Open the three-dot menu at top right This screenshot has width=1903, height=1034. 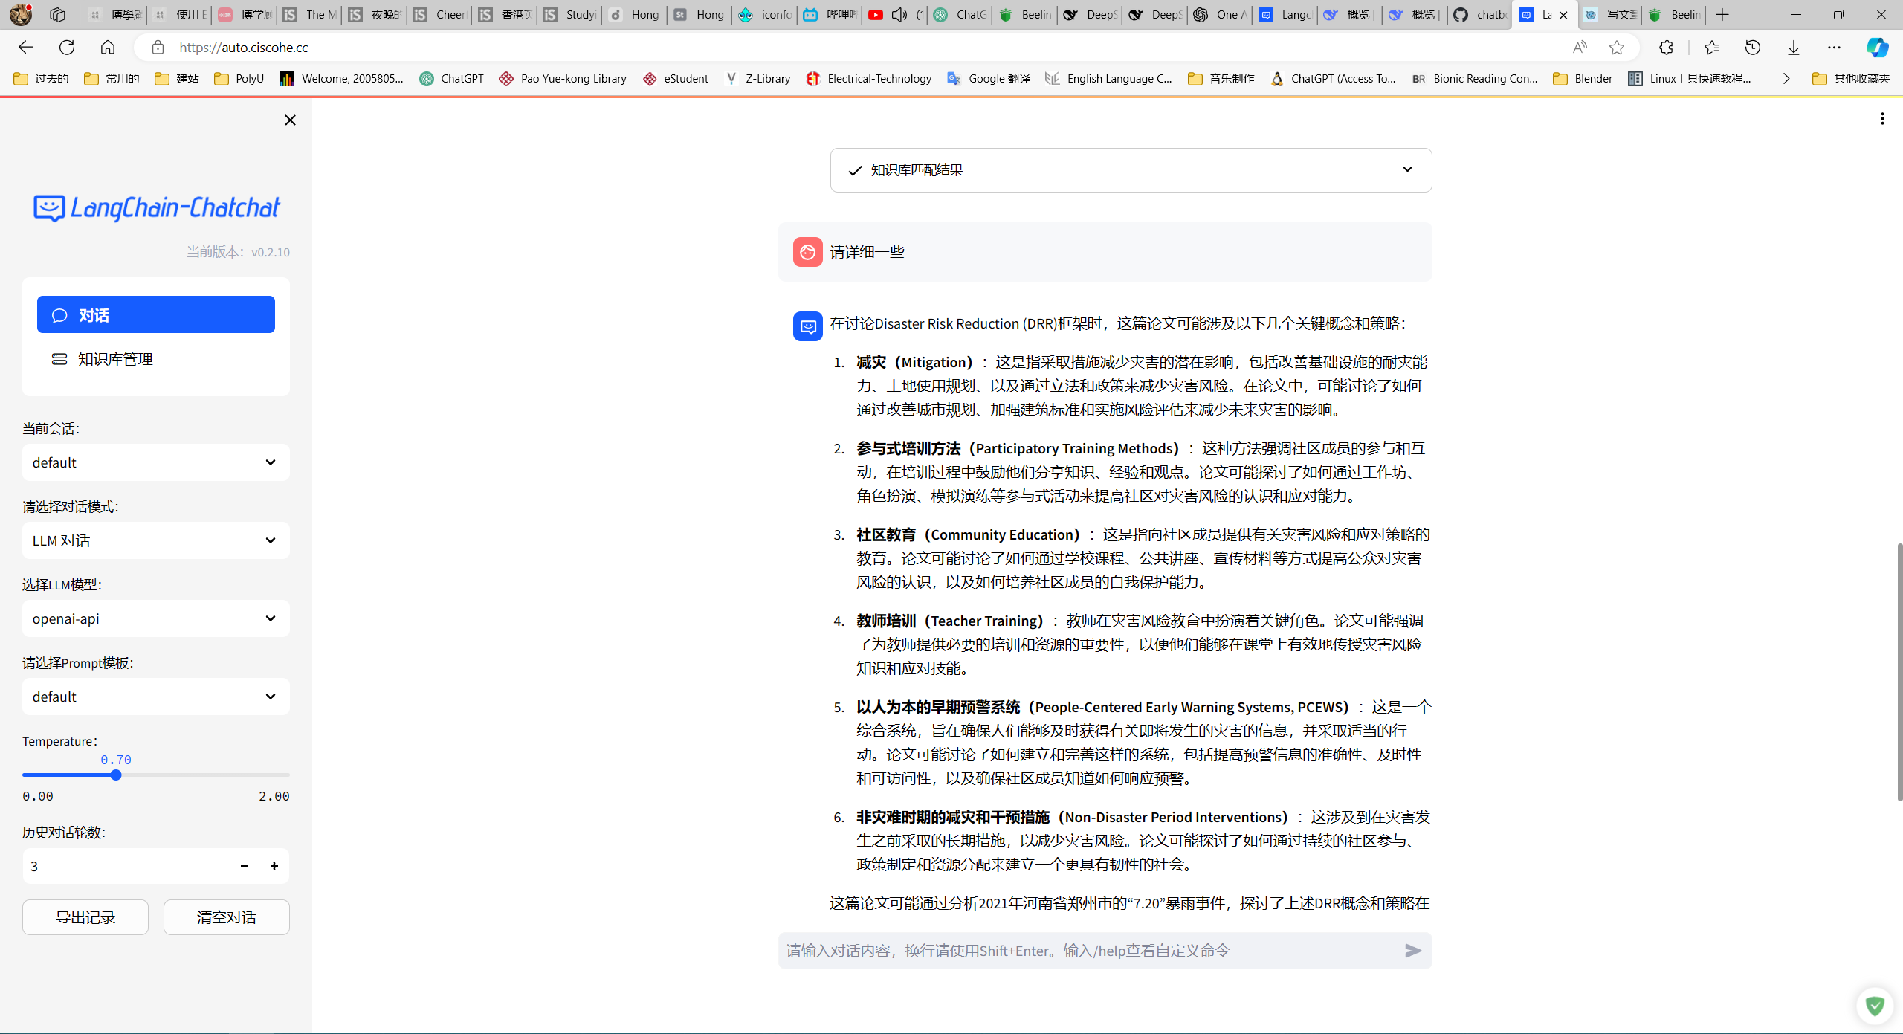[x=1882, y=118]
